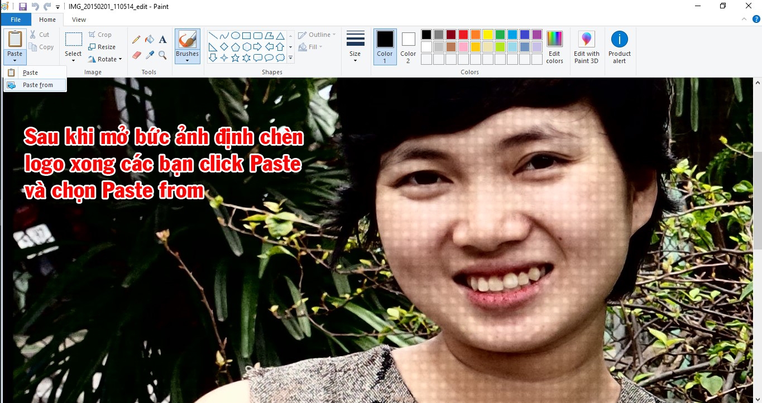The image size is (762, 403).
Task: Choose the Pentagon shape
Action: tap(235, 47)
